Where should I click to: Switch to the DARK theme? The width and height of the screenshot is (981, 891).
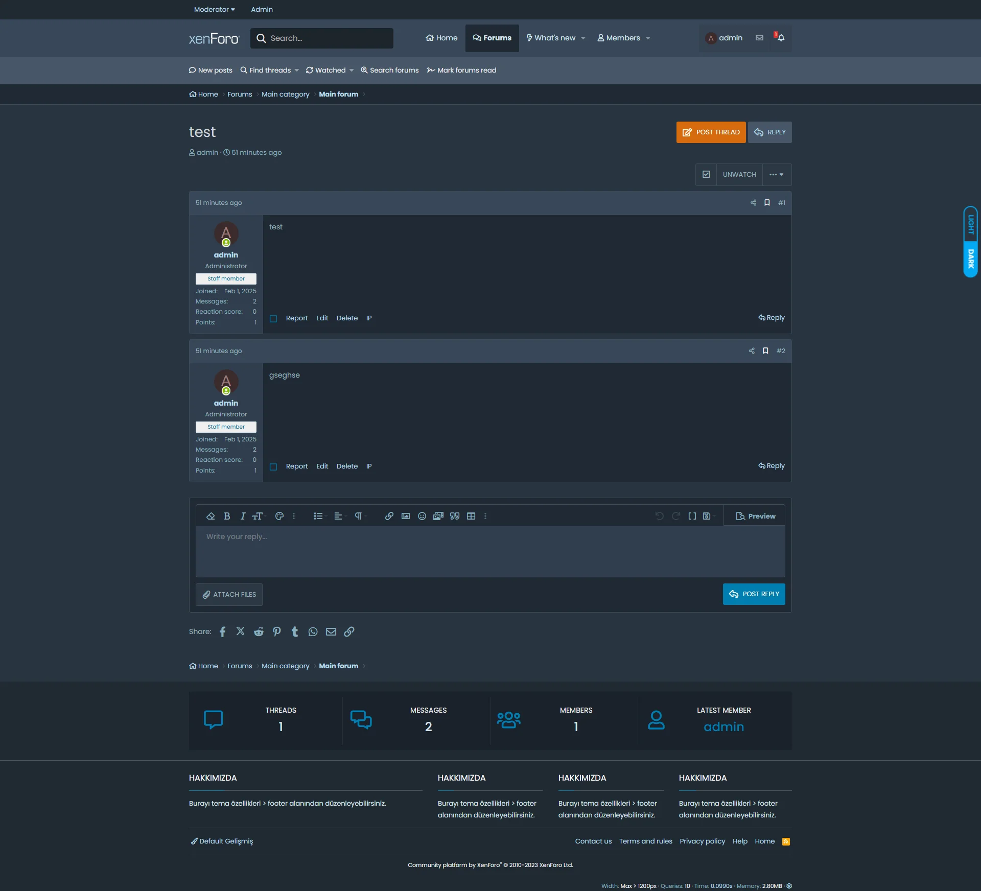point(971,259)
